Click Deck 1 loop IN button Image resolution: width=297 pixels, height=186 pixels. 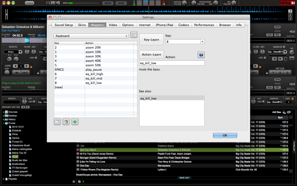17,73
